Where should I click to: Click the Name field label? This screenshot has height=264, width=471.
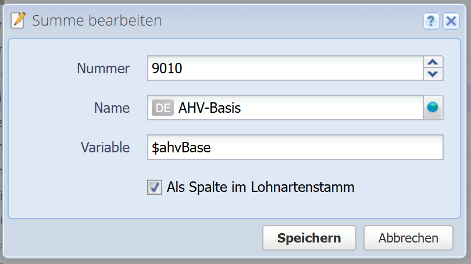[x=112, y=108]
